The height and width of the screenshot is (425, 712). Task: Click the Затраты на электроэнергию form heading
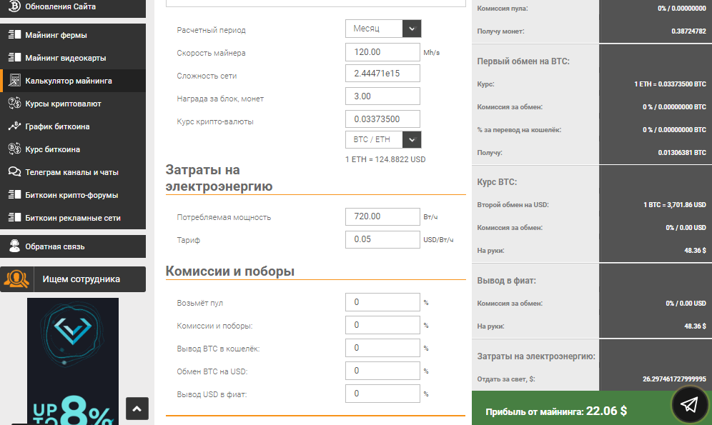(219, 178)
